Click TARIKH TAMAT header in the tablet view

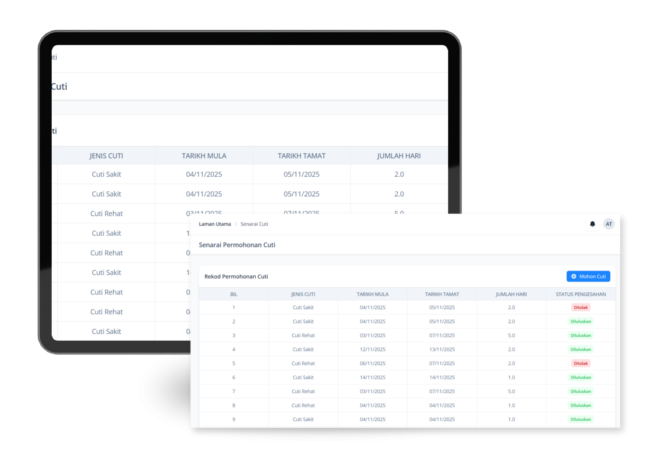(x=302, y=156)
